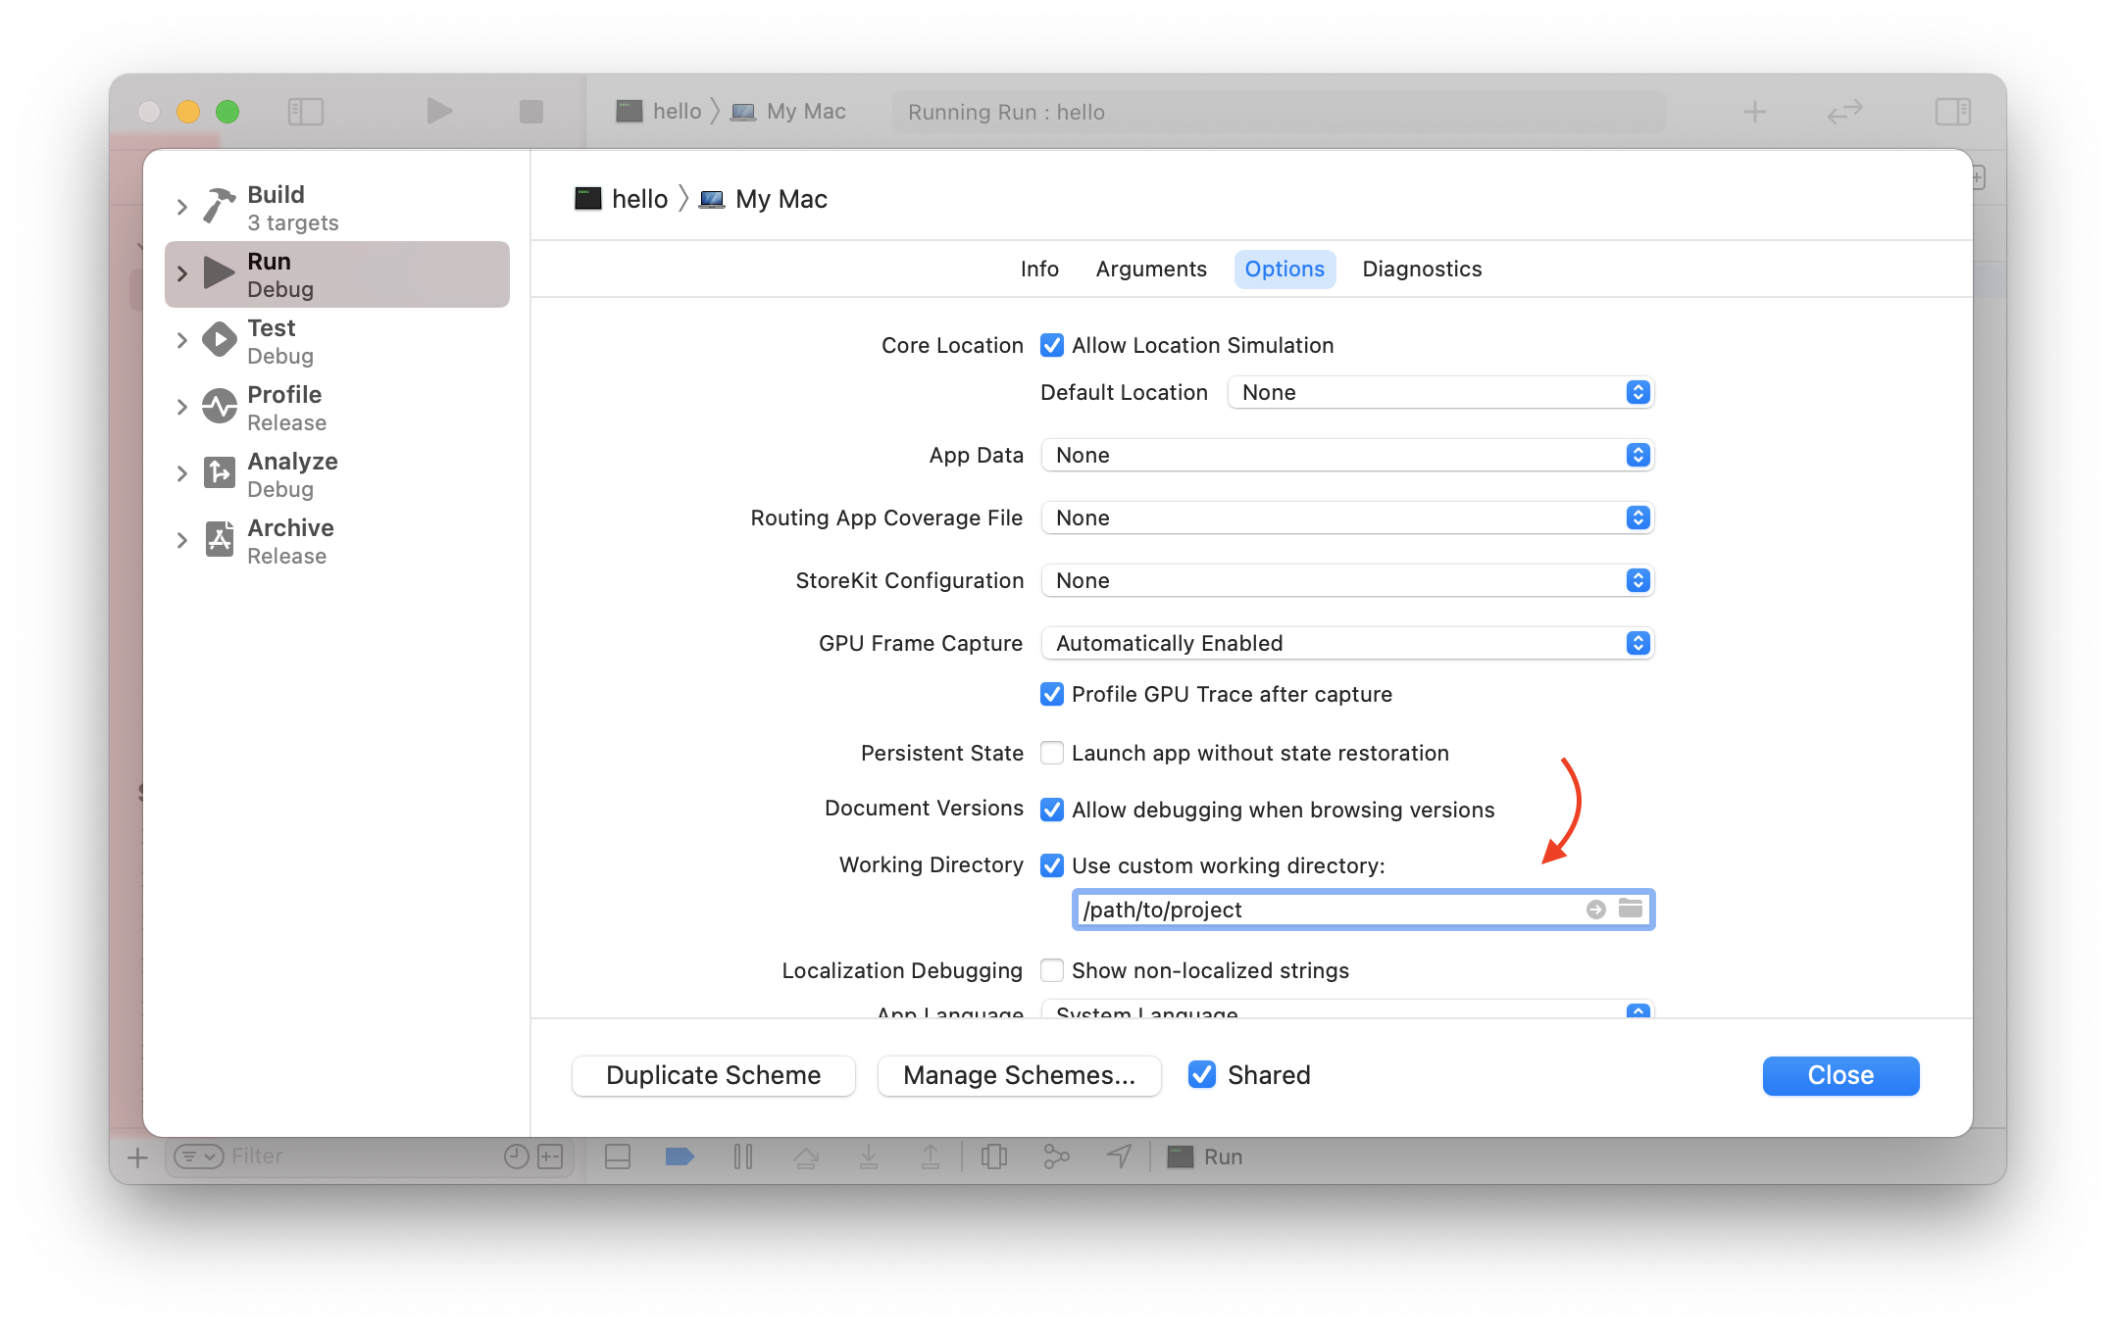The width and height of the screenshot is (2116, 1329).
Task: Switch to the Diagnostics tab
Action: (1422, 269)
